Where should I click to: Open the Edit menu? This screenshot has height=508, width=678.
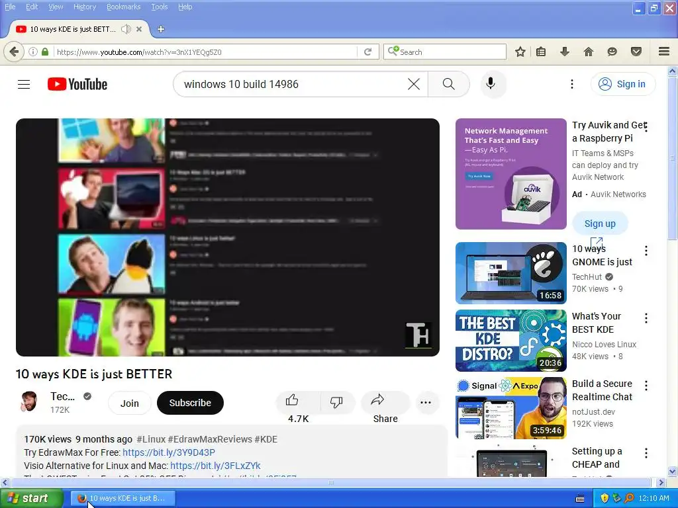click(x=32, y=7)
